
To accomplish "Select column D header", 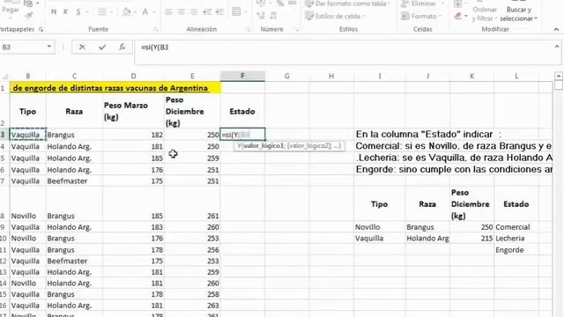I will click(x=133, y=76).
